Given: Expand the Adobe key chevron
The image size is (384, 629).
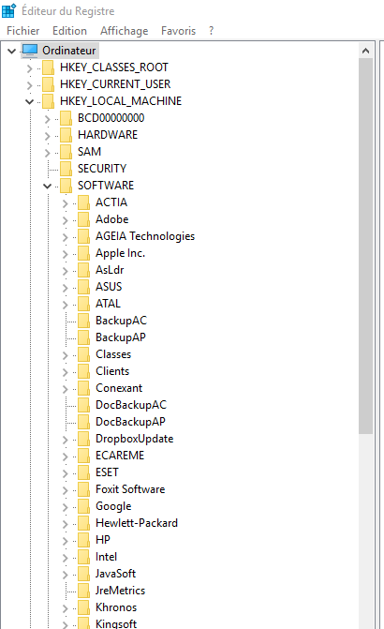Looking at the screenshot, I should click(x=65, y=220).
